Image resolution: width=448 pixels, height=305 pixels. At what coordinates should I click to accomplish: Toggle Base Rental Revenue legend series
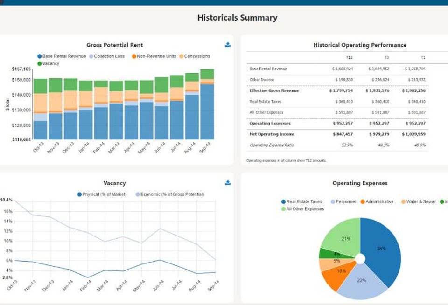pos(62,56)
